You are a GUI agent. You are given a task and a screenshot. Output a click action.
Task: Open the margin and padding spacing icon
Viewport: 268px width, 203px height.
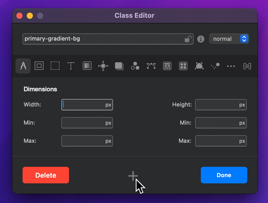click(x=103, y=66)
